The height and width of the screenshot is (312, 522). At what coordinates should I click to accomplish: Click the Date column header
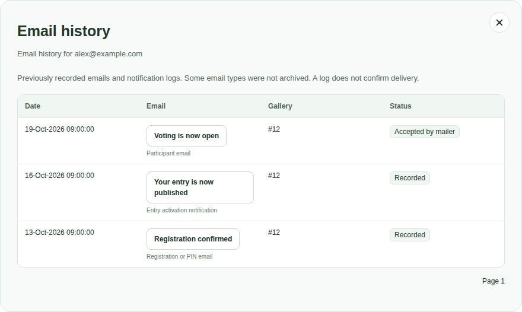coord(33,106)
